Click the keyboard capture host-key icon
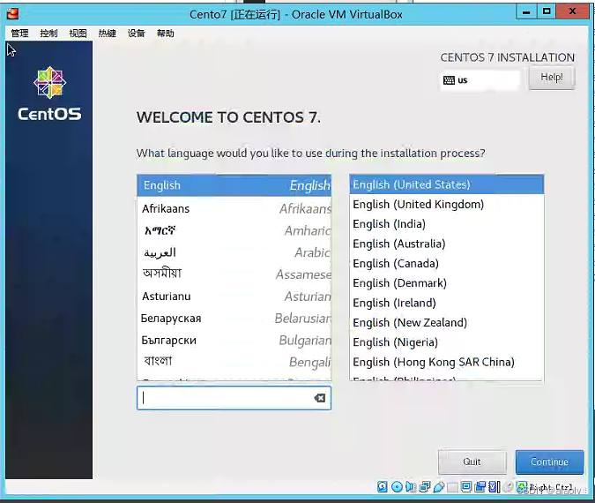 click(x=522, y=486)
